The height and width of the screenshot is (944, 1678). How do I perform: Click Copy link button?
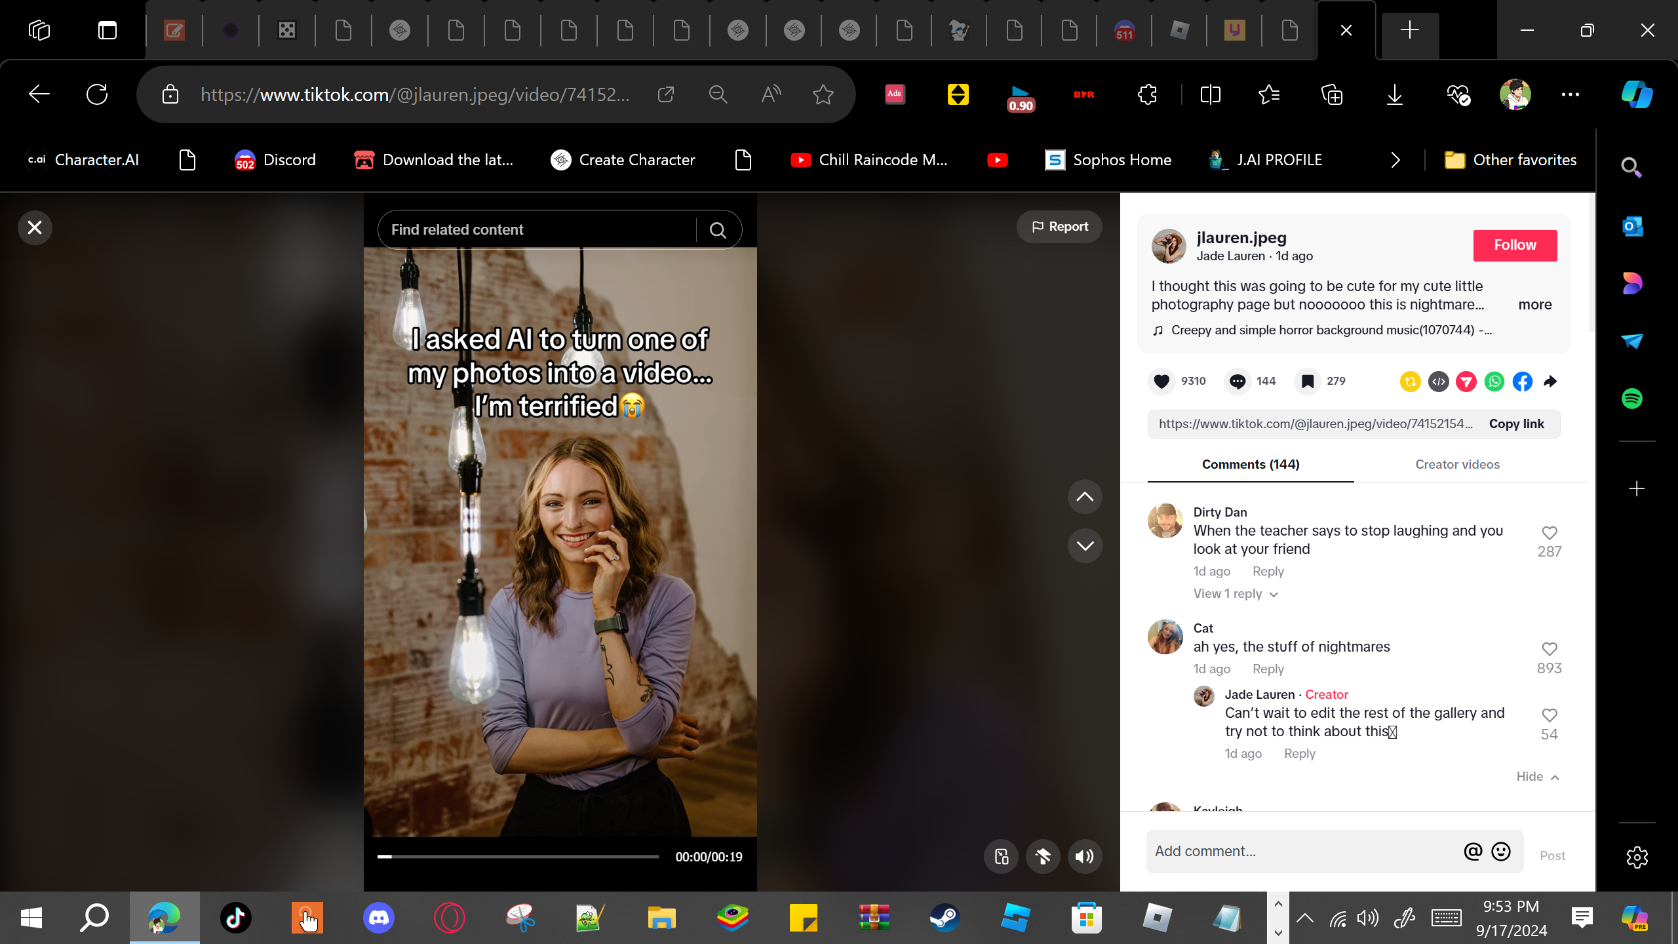click(x=1516, y=423)
